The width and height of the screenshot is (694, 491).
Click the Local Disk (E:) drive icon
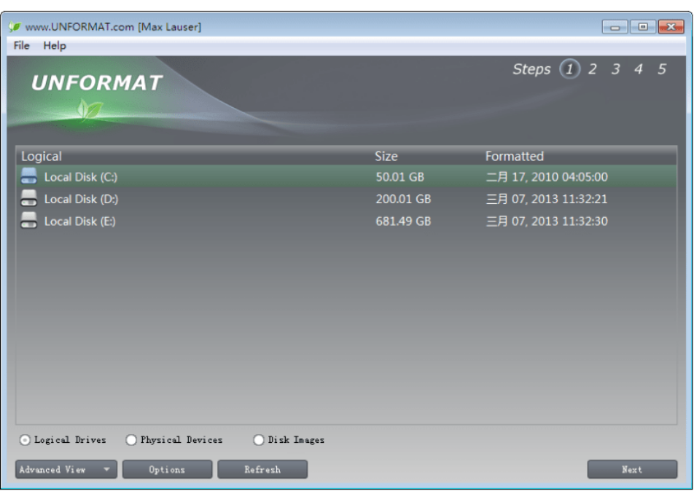click(28, 220)
